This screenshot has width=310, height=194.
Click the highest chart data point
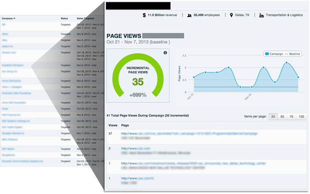click(286, 62)
